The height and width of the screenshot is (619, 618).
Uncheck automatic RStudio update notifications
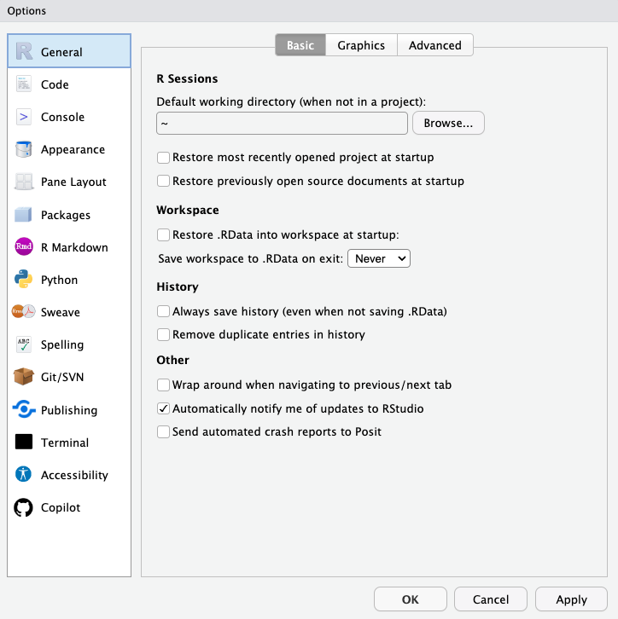[164, 409]
